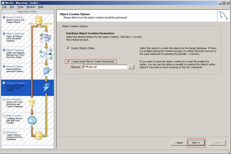Viewport: 231px width, 154px height.
Task: Click the 'Bulk Transfer' step title
Action: click(14, 116)
